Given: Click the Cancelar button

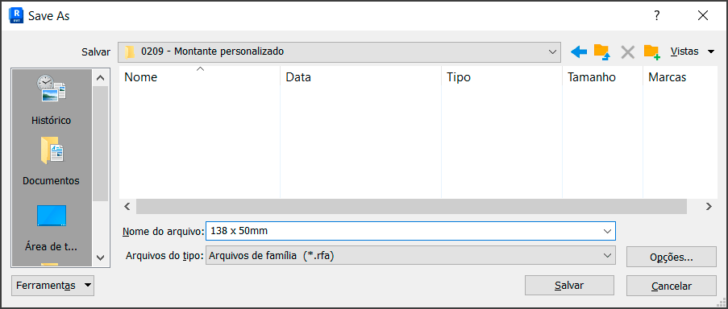Looking at the screenshot, I should coord(671,286).
